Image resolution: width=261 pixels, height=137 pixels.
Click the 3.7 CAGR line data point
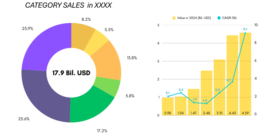point(232,82)
